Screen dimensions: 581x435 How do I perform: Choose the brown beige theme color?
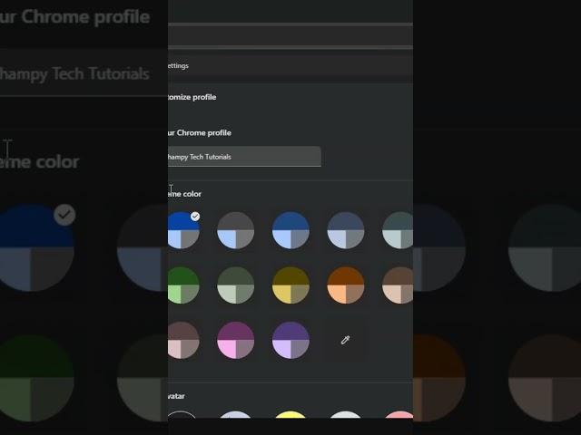398,285
